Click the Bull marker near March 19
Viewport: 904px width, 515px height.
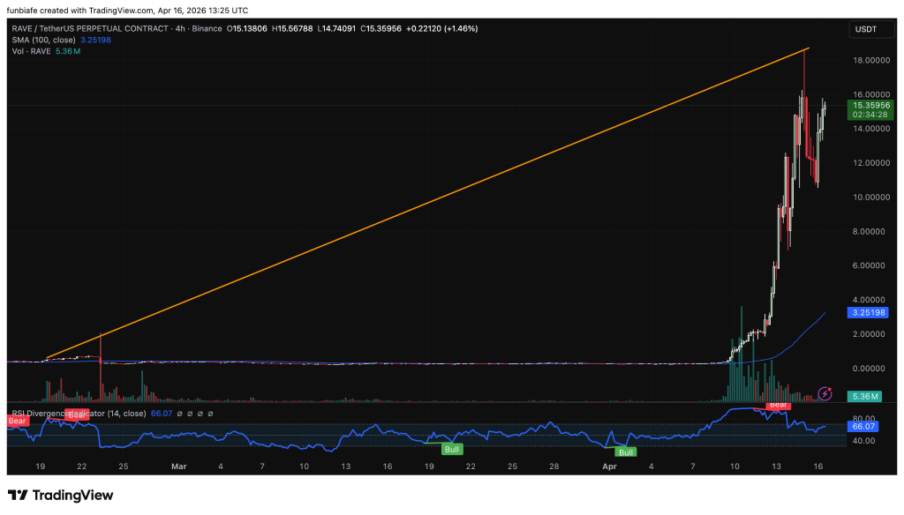[x=452, y=449]
